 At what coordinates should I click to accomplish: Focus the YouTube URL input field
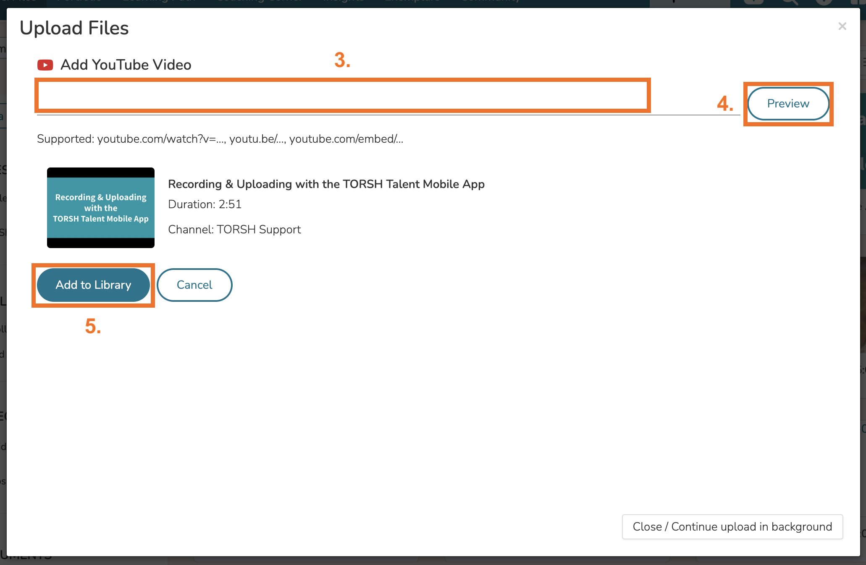pyautogui.click(x=343, y=96)
